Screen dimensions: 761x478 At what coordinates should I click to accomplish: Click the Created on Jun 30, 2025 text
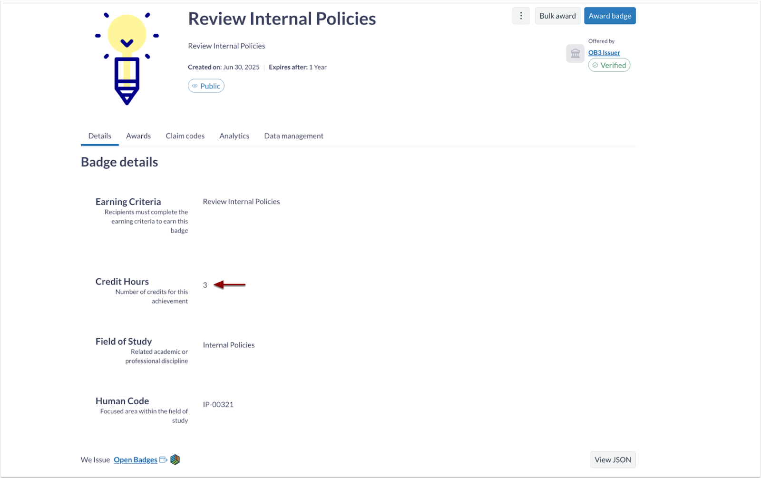point(224,67)
